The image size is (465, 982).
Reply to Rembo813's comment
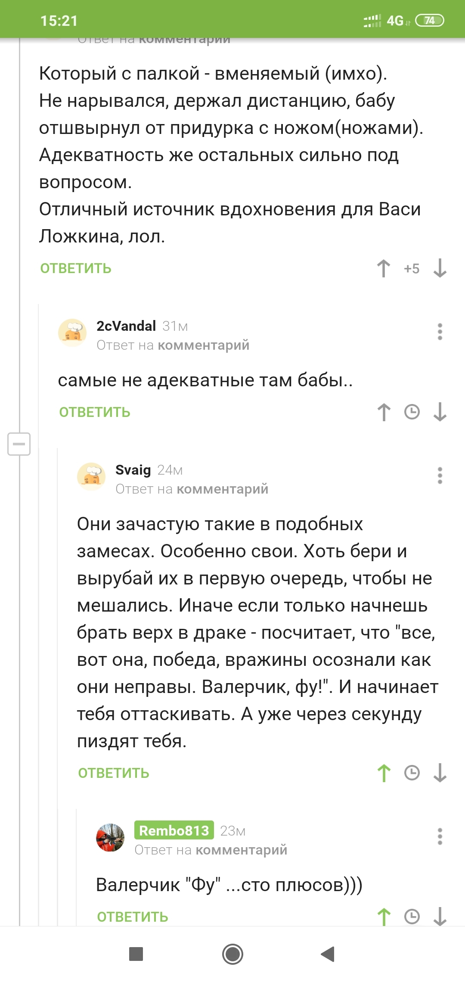[133, 917]
